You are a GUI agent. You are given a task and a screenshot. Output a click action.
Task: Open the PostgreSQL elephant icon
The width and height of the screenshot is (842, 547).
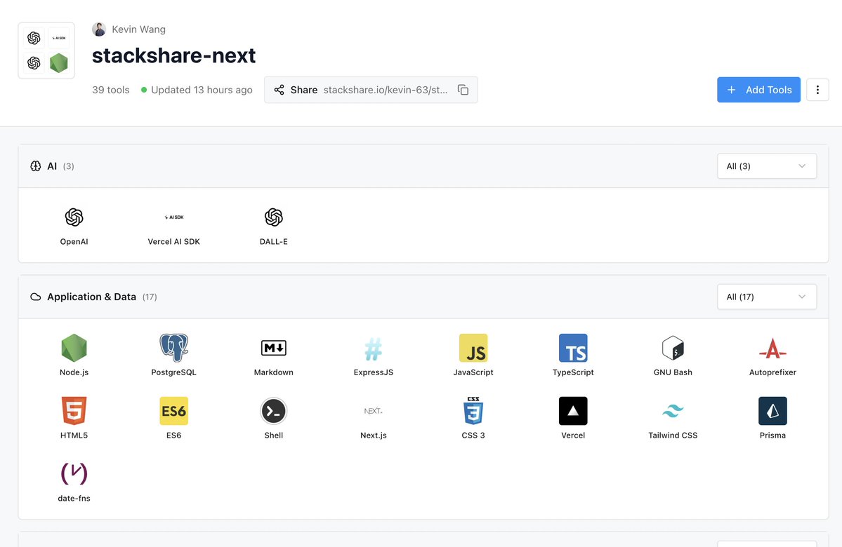(174, 348)
